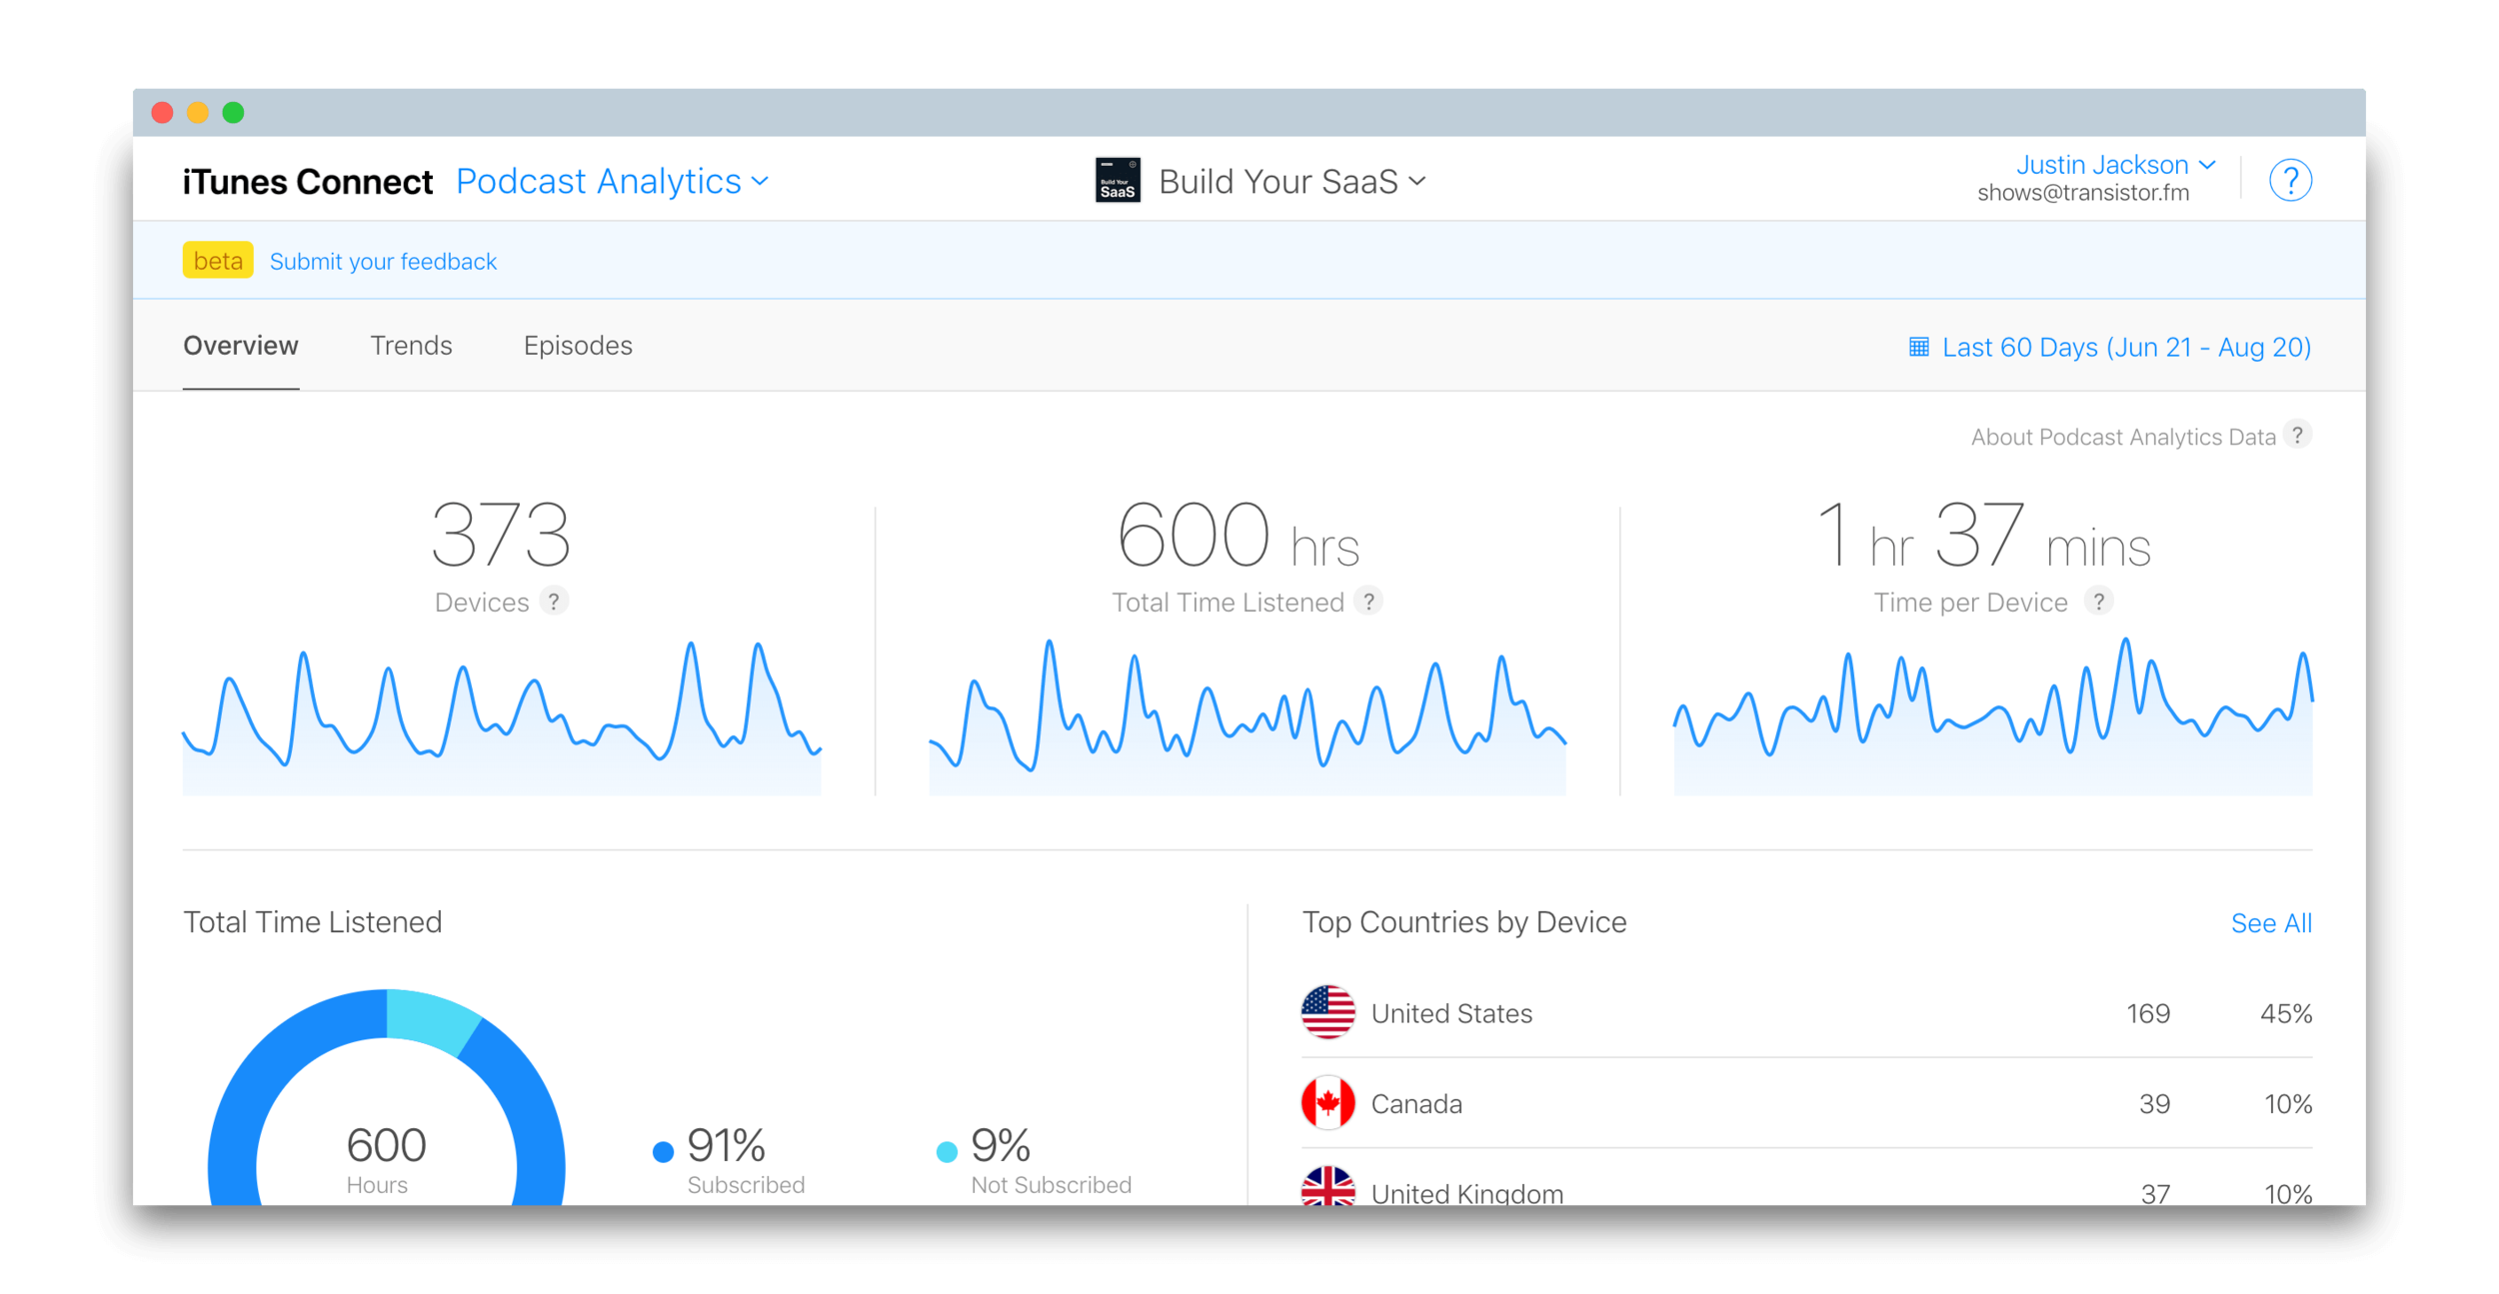Click the 600 hrs total value

click(x=1239, y=535)
